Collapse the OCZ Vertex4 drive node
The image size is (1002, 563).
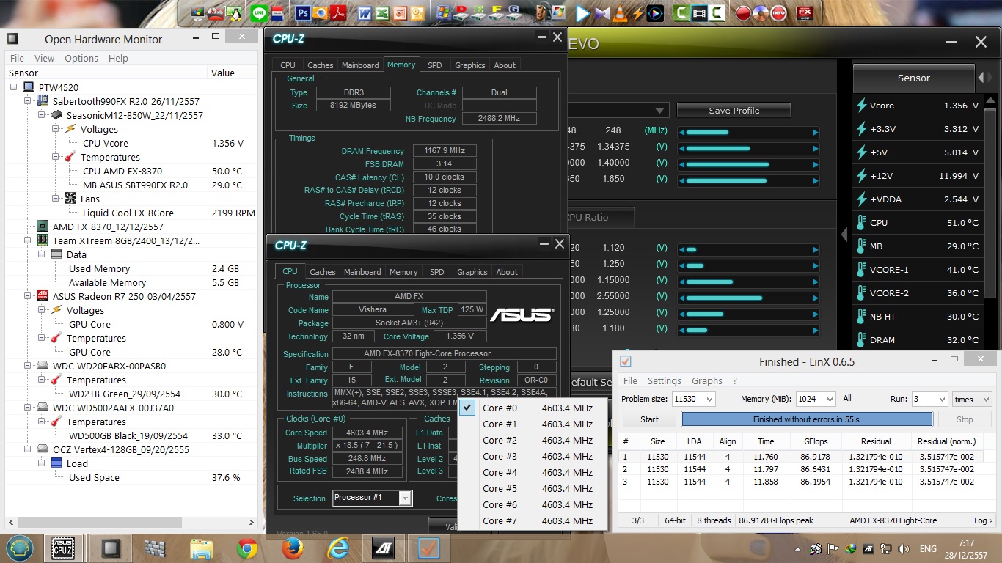pyautogui.click(x=29, y=449)
